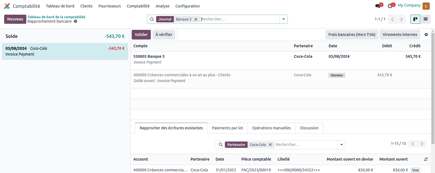
Task: Expand the top search filter dropdown
Action: [x=283, y=19]
